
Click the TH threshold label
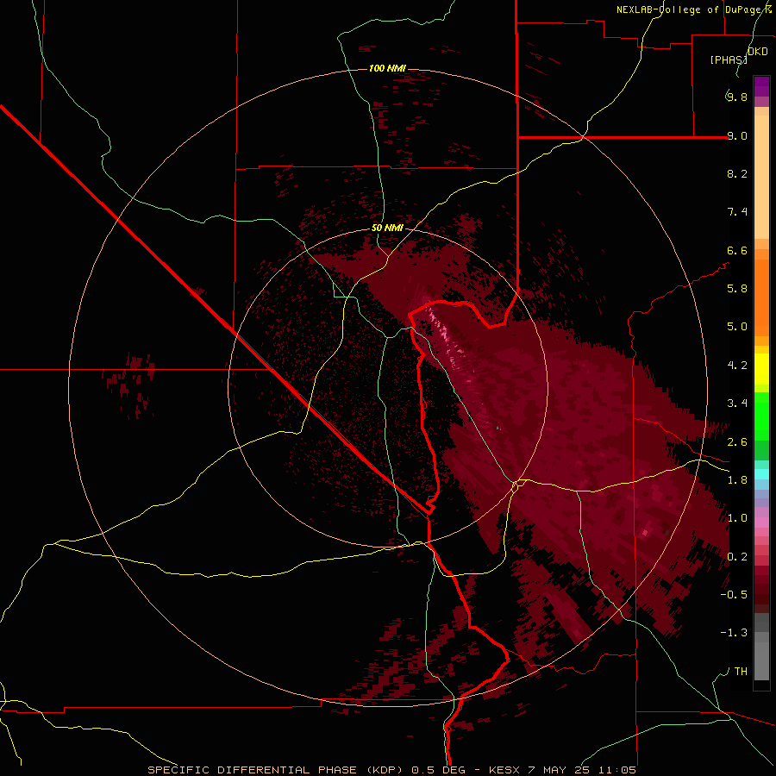[x=741, y=671]
